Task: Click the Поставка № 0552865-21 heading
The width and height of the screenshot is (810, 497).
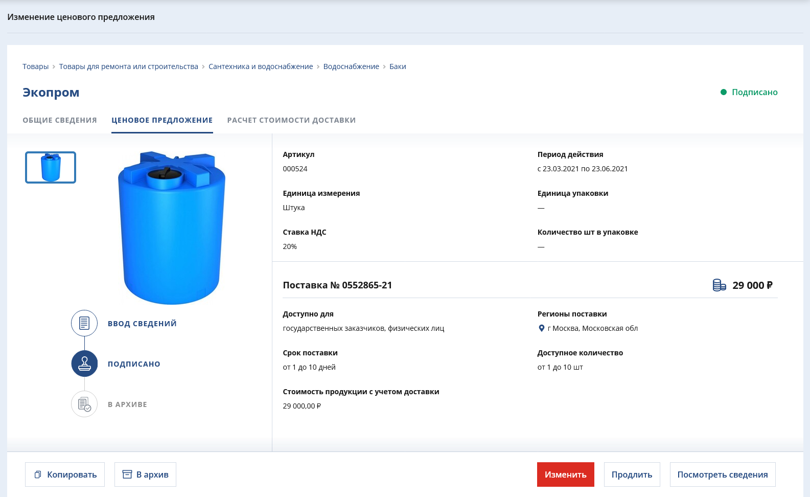Action: [x=337, y=285]
